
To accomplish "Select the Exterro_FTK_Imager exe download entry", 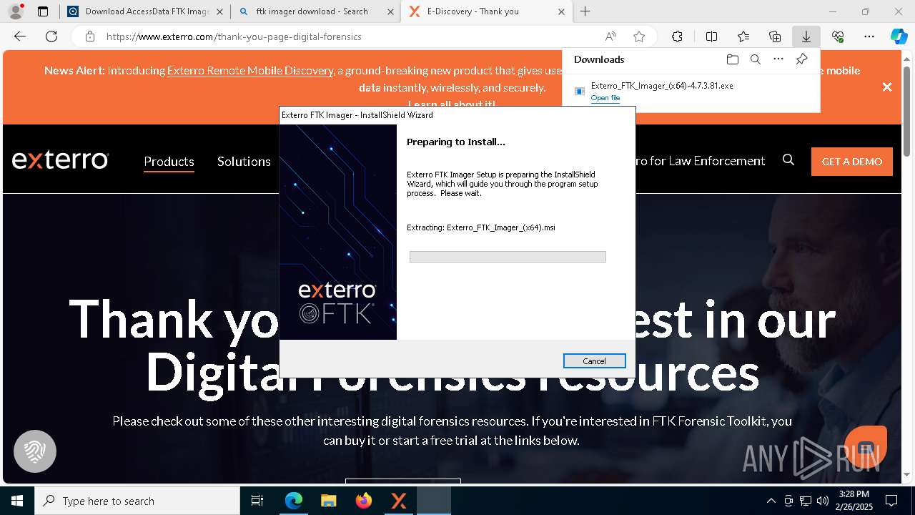I will click(x=691, y=91).
